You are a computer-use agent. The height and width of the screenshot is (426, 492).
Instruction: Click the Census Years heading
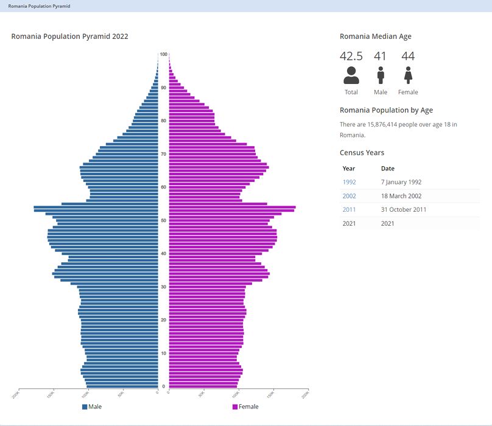coord(362,153)
